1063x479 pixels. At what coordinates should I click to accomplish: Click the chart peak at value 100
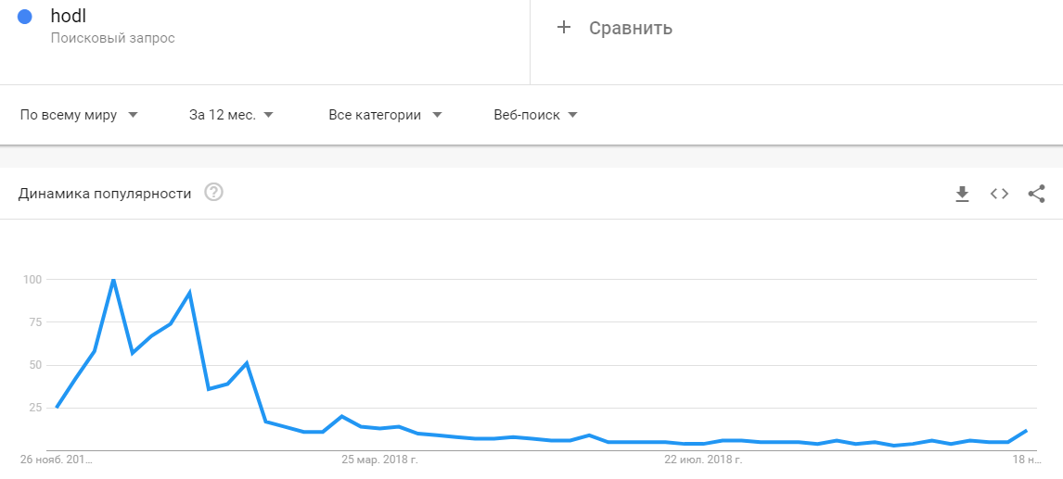point(113,279)
